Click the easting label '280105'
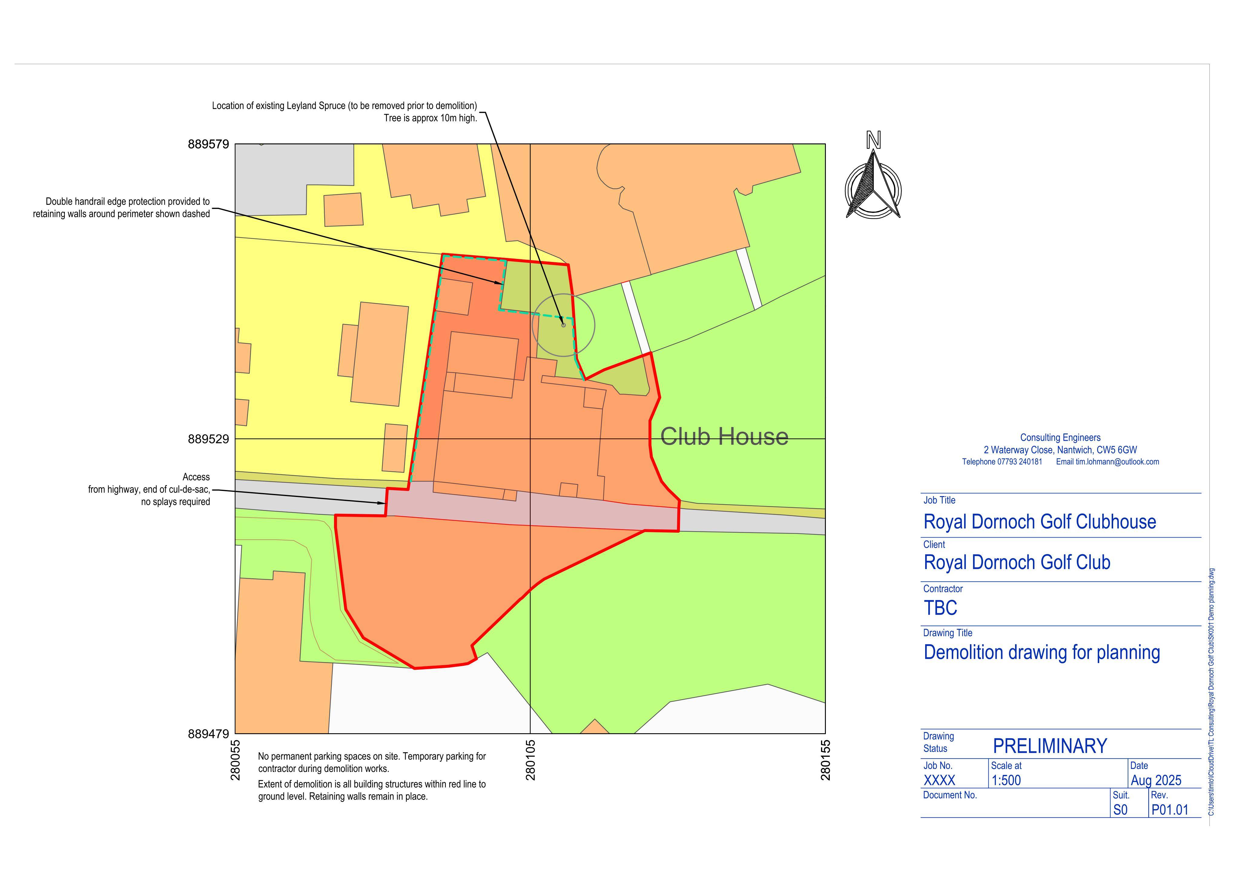Viewport: 1240px width, 876px height. coord(531,760)
